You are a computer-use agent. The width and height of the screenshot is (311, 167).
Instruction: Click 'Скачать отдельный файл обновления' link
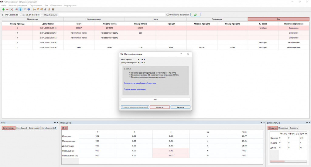tap(140, 83)
